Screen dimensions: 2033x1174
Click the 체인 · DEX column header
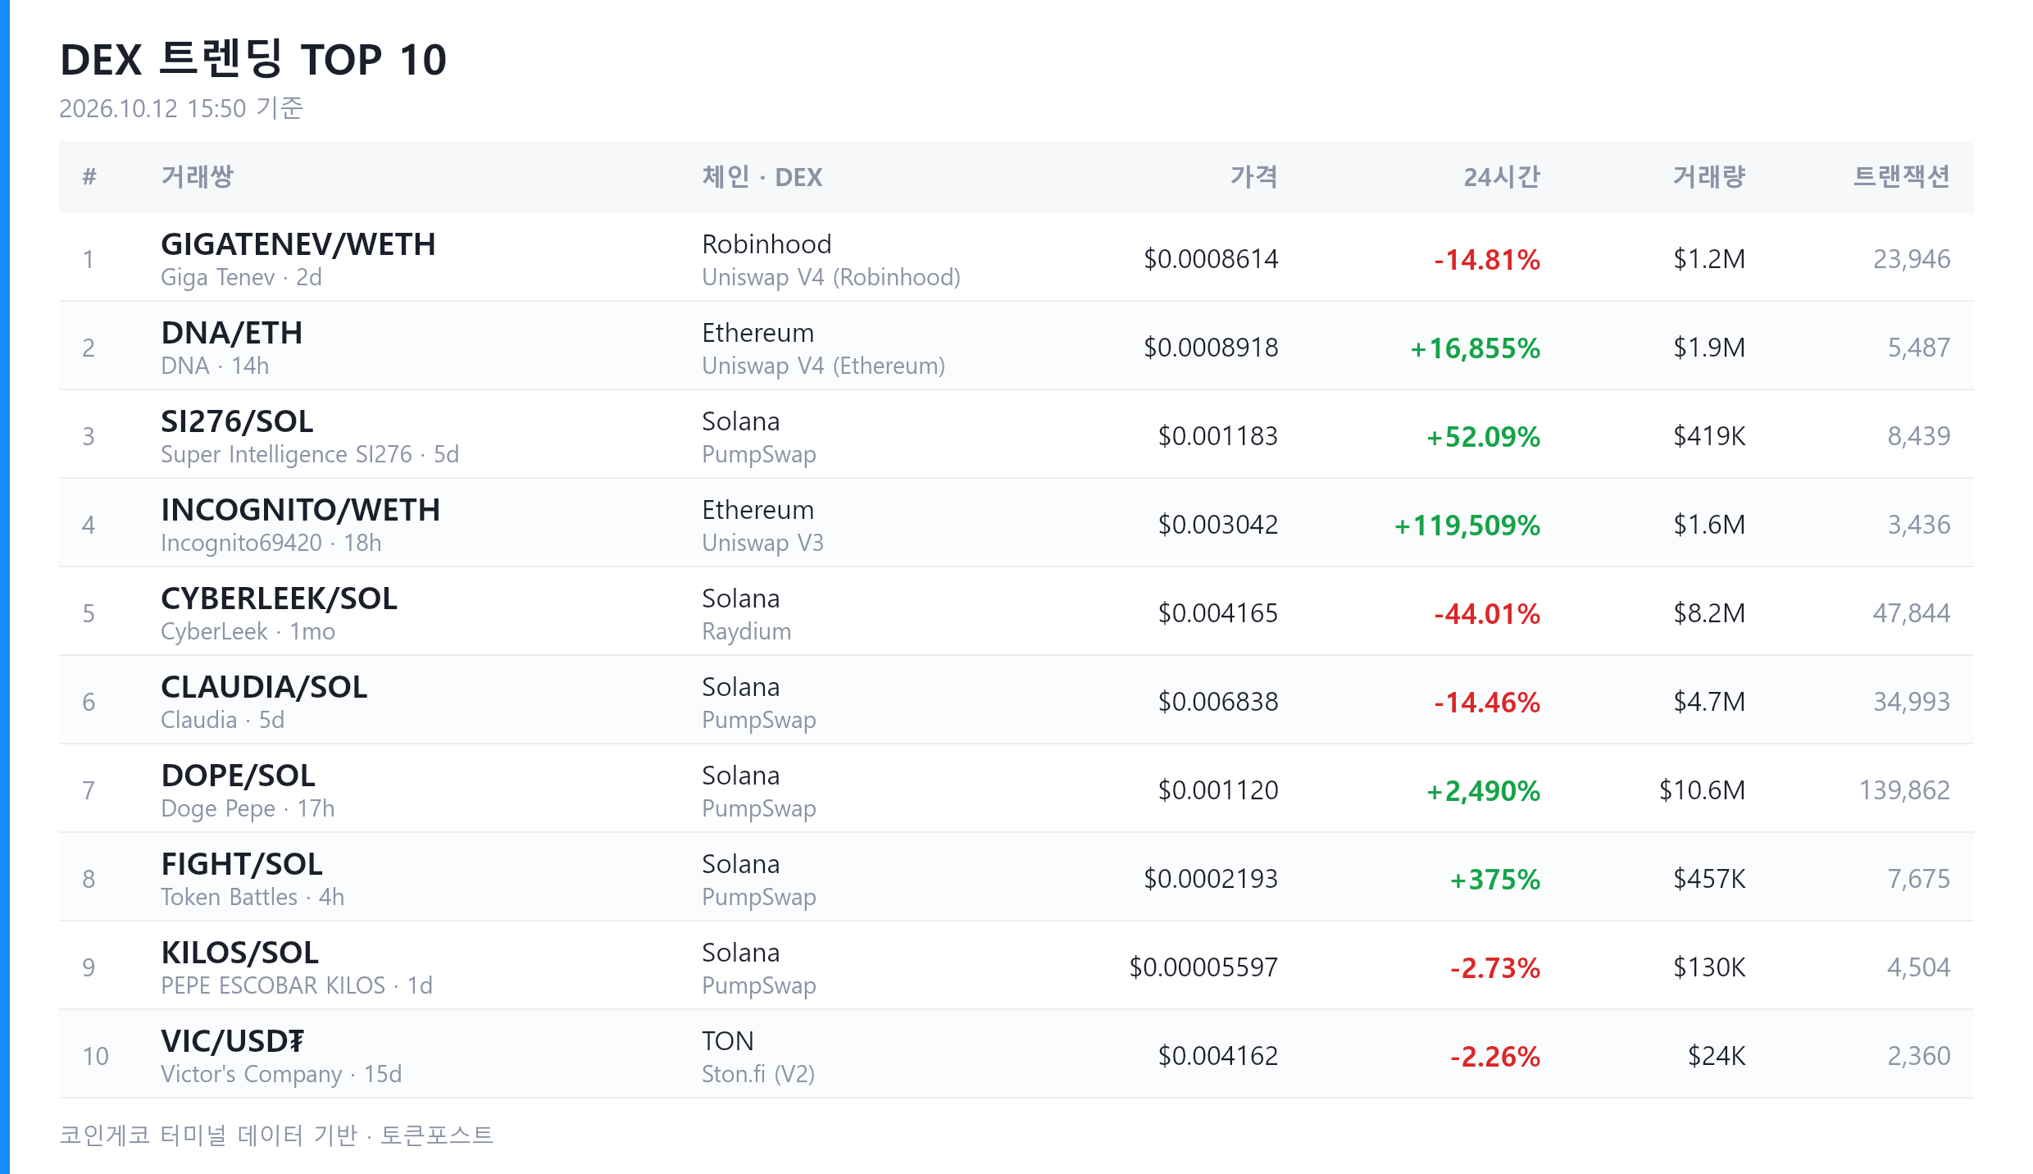tap(762, 176)
